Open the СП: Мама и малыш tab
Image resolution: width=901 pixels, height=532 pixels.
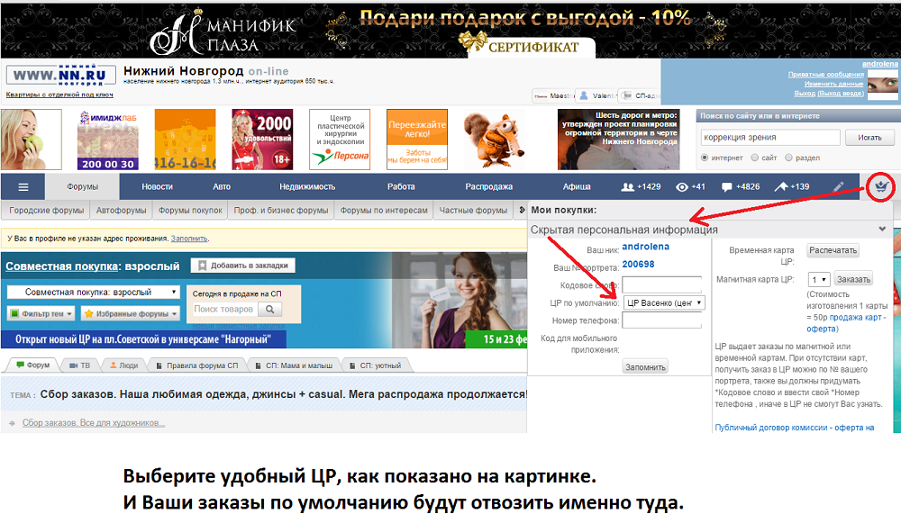[293, 365]
